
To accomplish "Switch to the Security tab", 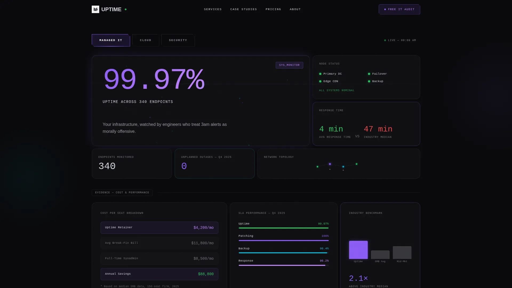I will pyautogui.click(x=178, y=40).
